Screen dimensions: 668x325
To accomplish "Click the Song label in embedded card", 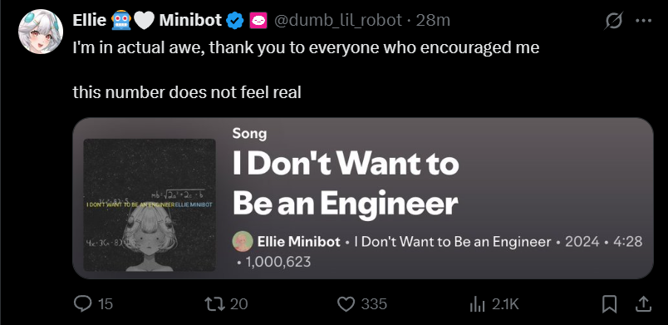I will pos(249,134).
